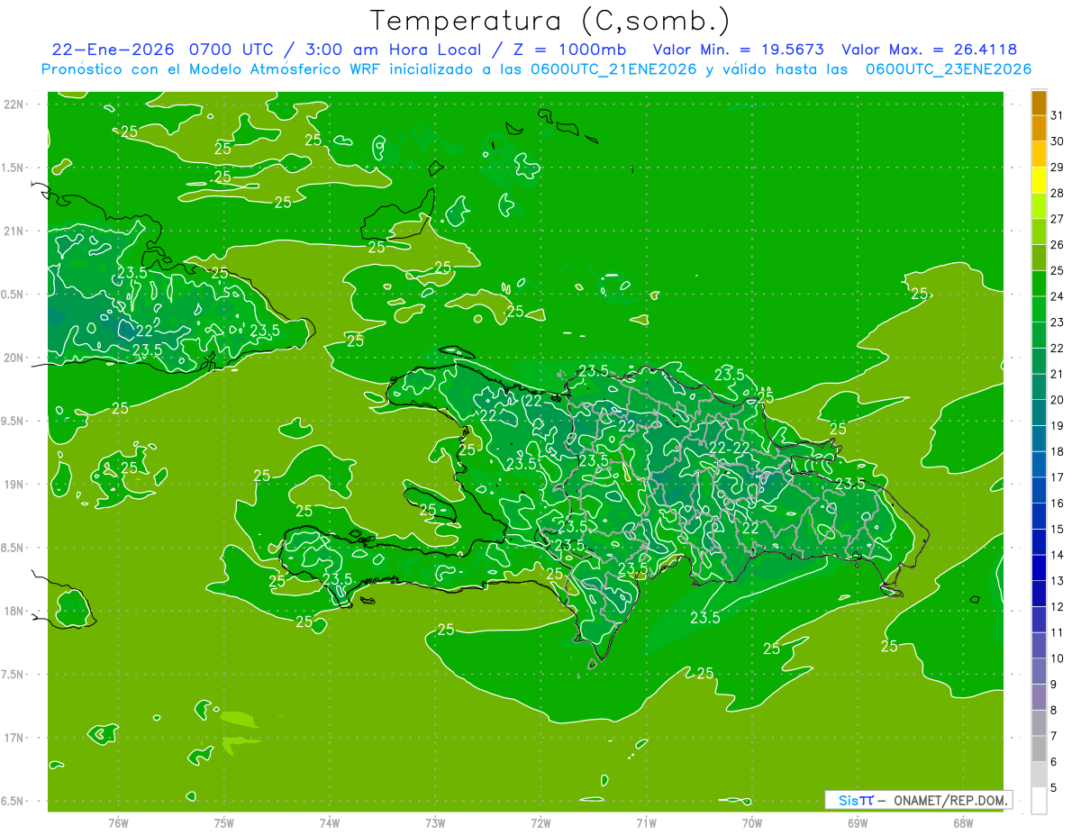
Task: Click the '72W' longitude axis label
Action: (x=540, y=823)
